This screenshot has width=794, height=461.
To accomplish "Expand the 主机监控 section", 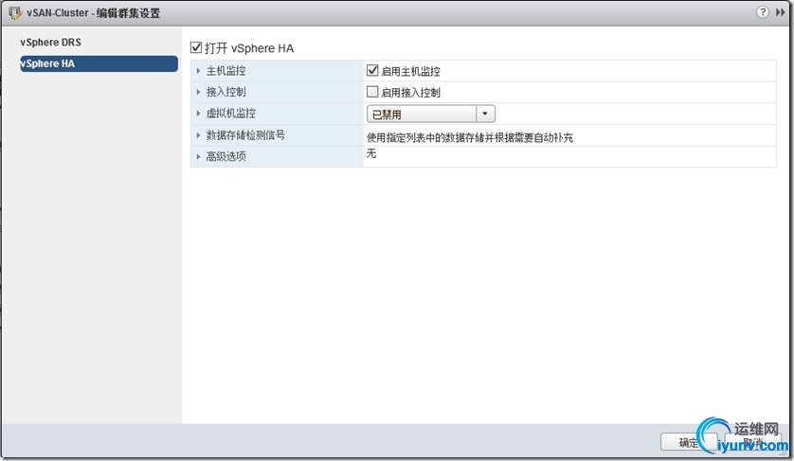I will coord(199,71).
